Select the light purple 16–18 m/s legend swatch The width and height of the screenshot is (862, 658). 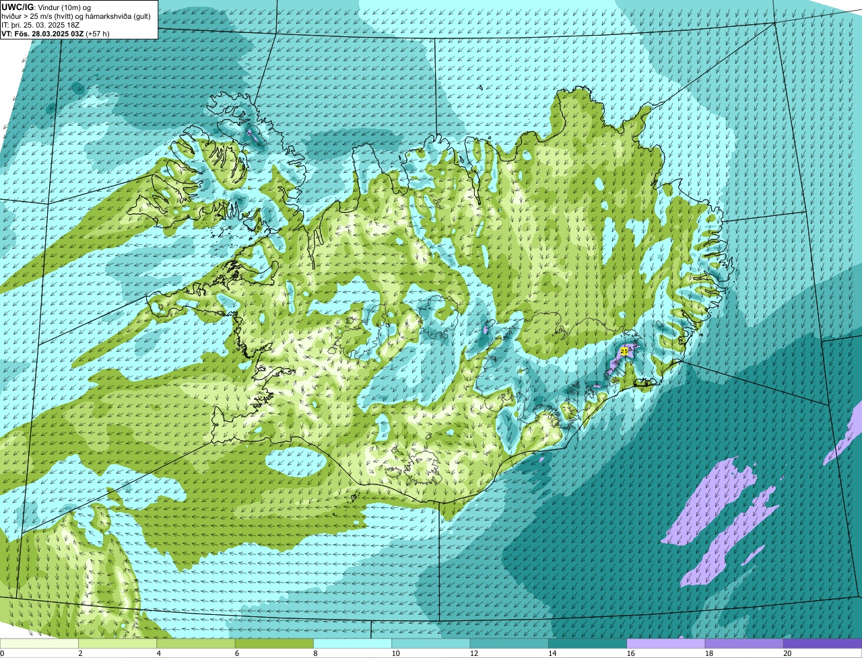click(666, 643)
